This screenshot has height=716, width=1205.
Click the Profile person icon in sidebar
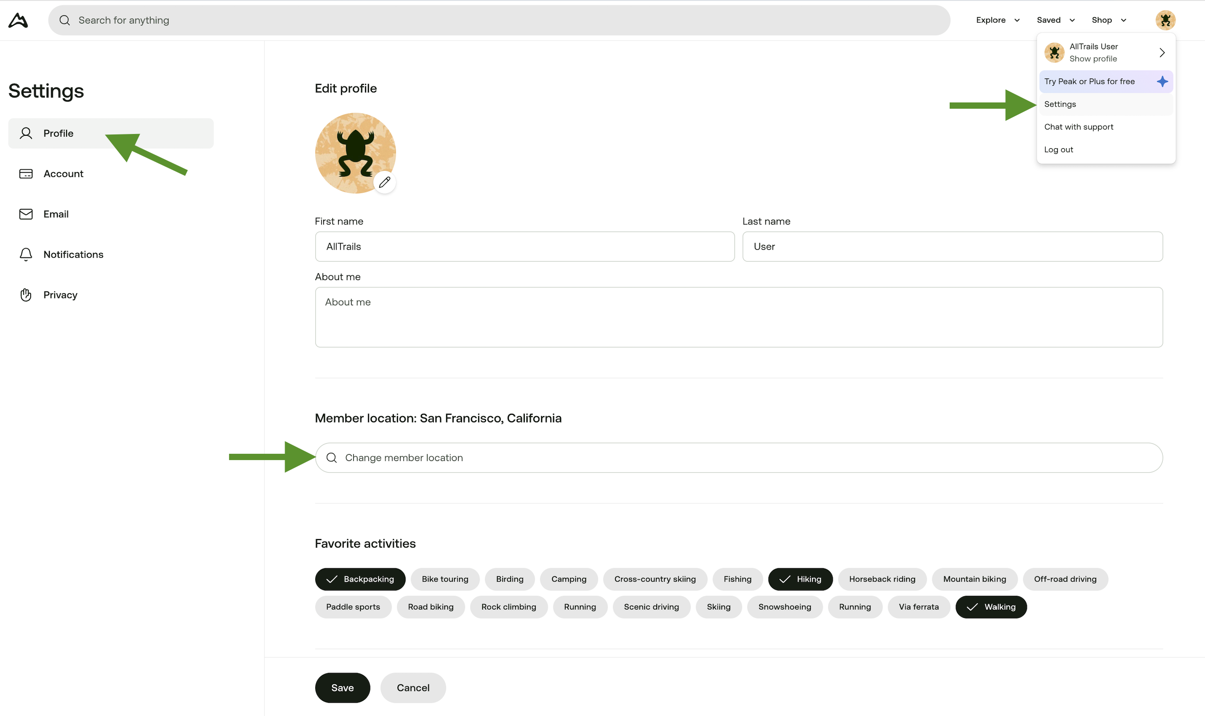26,133
